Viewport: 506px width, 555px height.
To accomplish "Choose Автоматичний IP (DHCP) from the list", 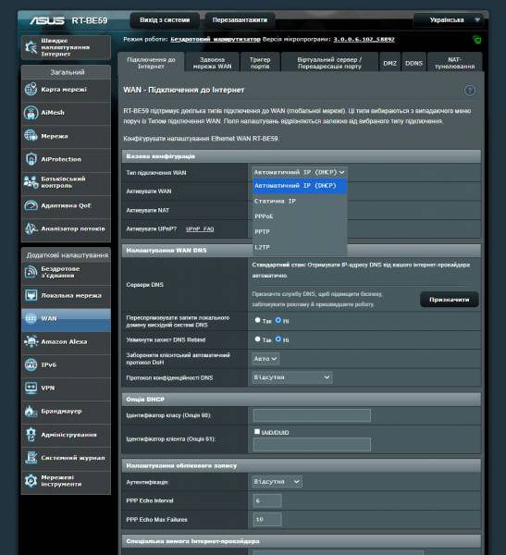I will click(x=300, y=186).
